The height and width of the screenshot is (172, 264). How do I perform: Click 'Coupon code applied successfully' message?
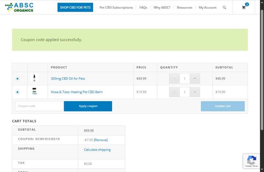tap(51, 40)
